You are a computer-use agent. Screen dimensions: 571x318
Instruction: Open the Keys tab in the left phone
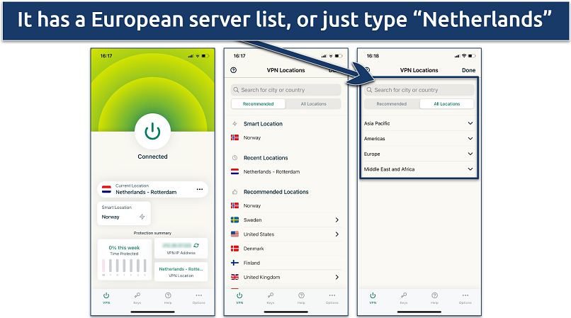coord(137,297)
